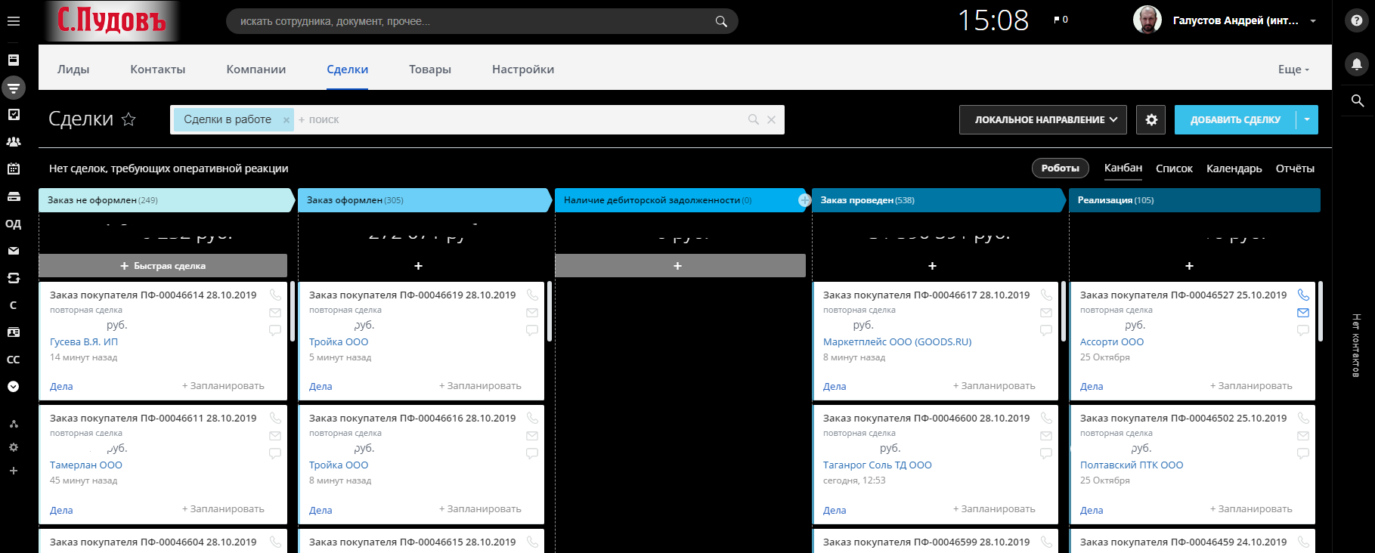The width and height of the screenshot is (1375, 553).
Task: Open the Ассорти ООО client link
Action: (1112, 341)
